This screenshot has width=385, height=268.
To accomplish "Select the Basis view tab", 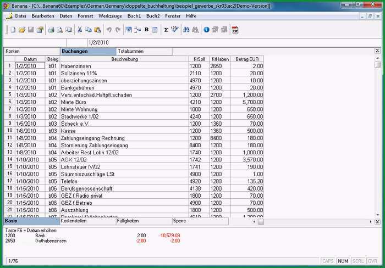I will (32, 221).
